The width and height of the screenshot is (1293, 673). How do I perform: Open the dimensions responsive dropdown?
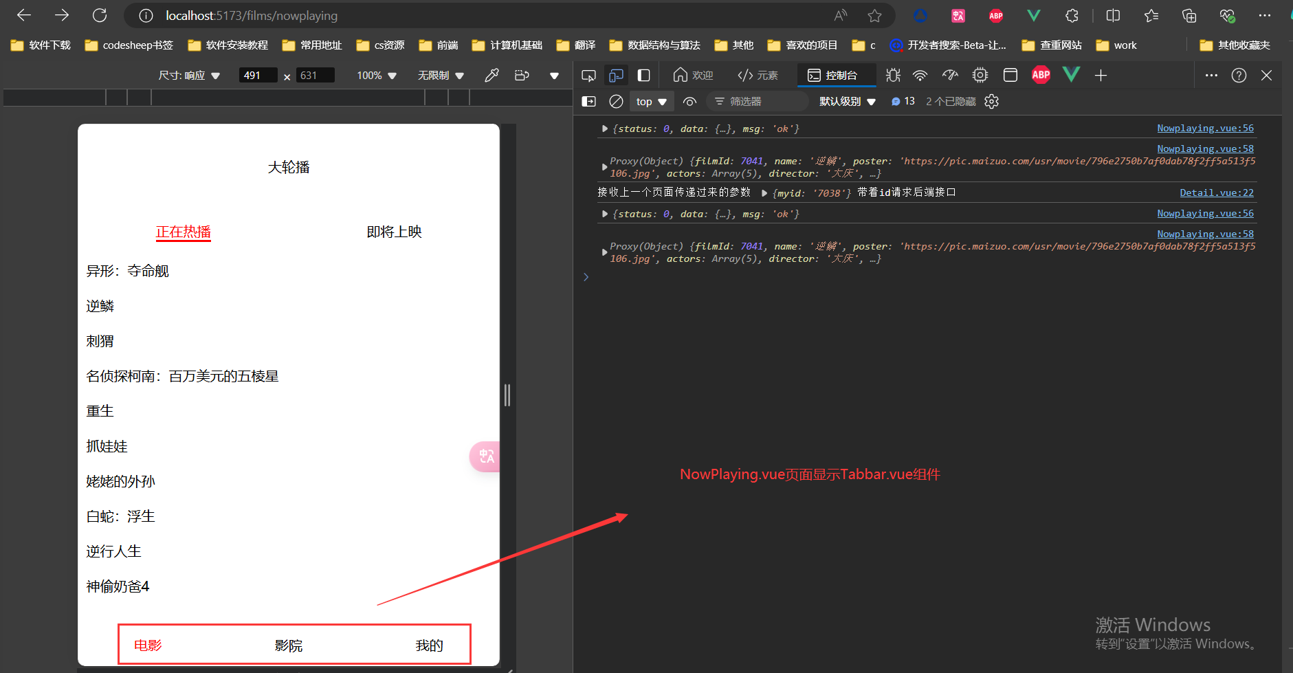coord(189,76)
